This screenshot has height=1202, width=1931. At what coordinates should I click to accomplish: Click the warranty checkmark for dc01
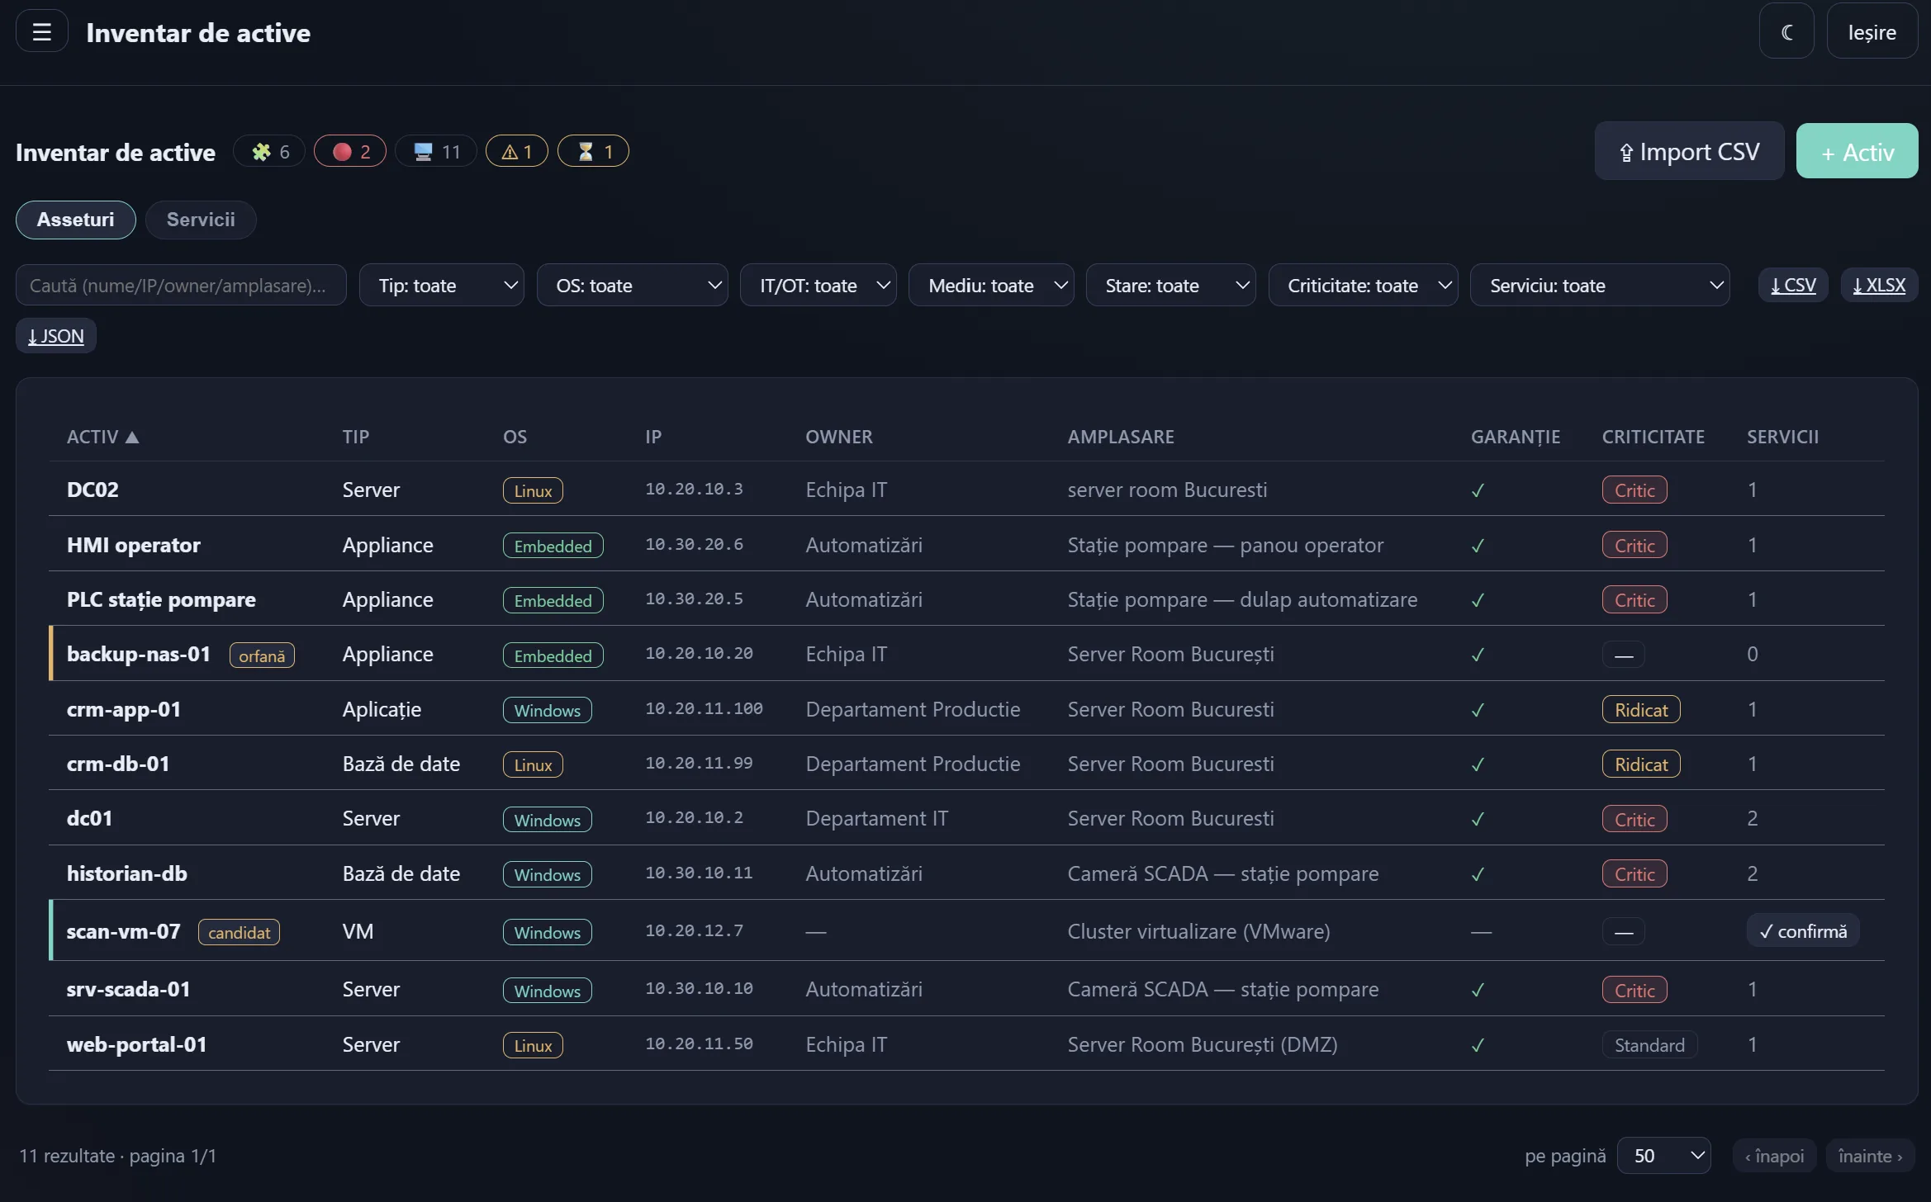(x=1478, y=819)
